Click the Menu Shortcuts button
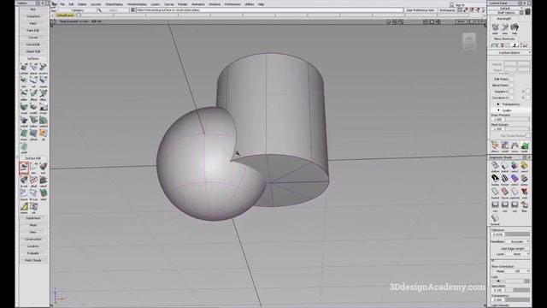Screen dimensions: 547x308 coord(504,38)
